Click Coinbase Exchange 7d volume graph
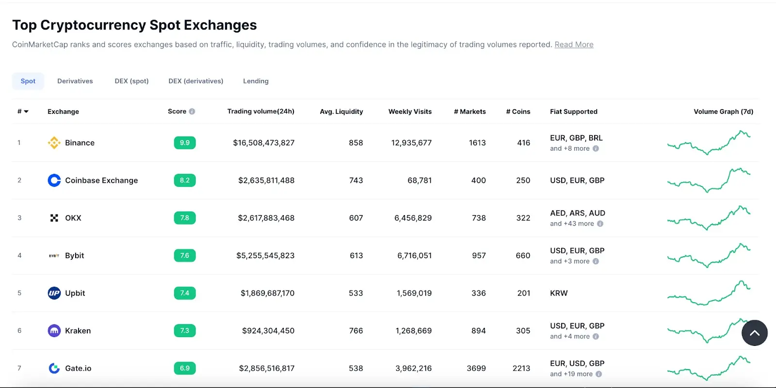Viewport: 776px width, 388px height. coord(709,180)
